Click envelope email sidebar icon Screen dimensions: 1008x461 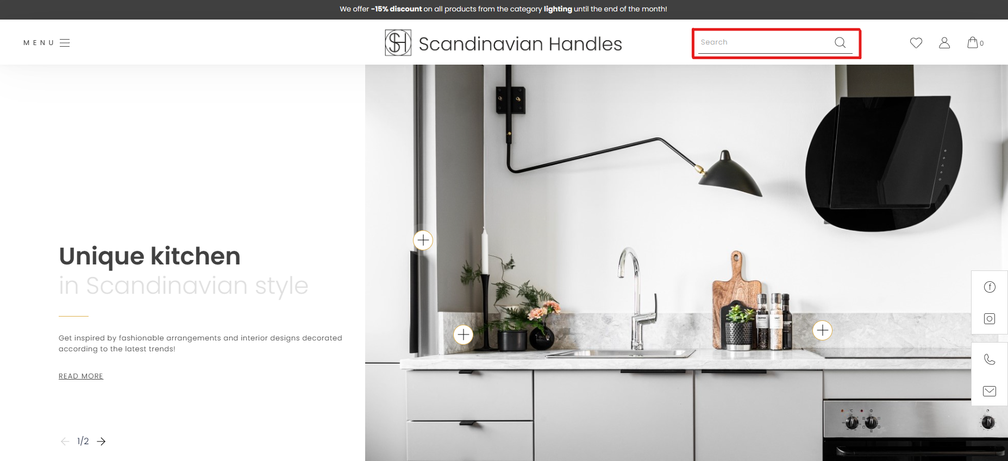point(990,391)
